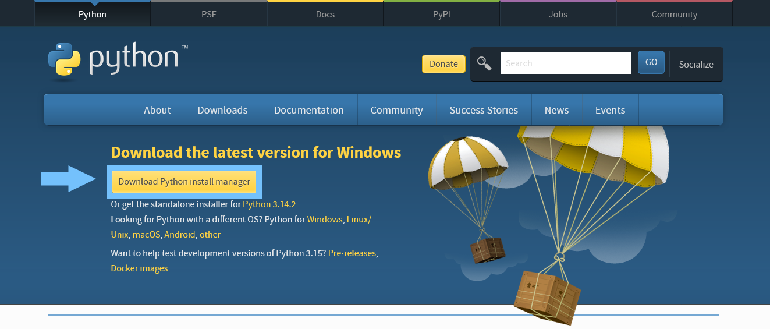Open the Downloads menu item
Viewport: 770px width, 329px height.
pyautogui.click(x=222, y=110)
